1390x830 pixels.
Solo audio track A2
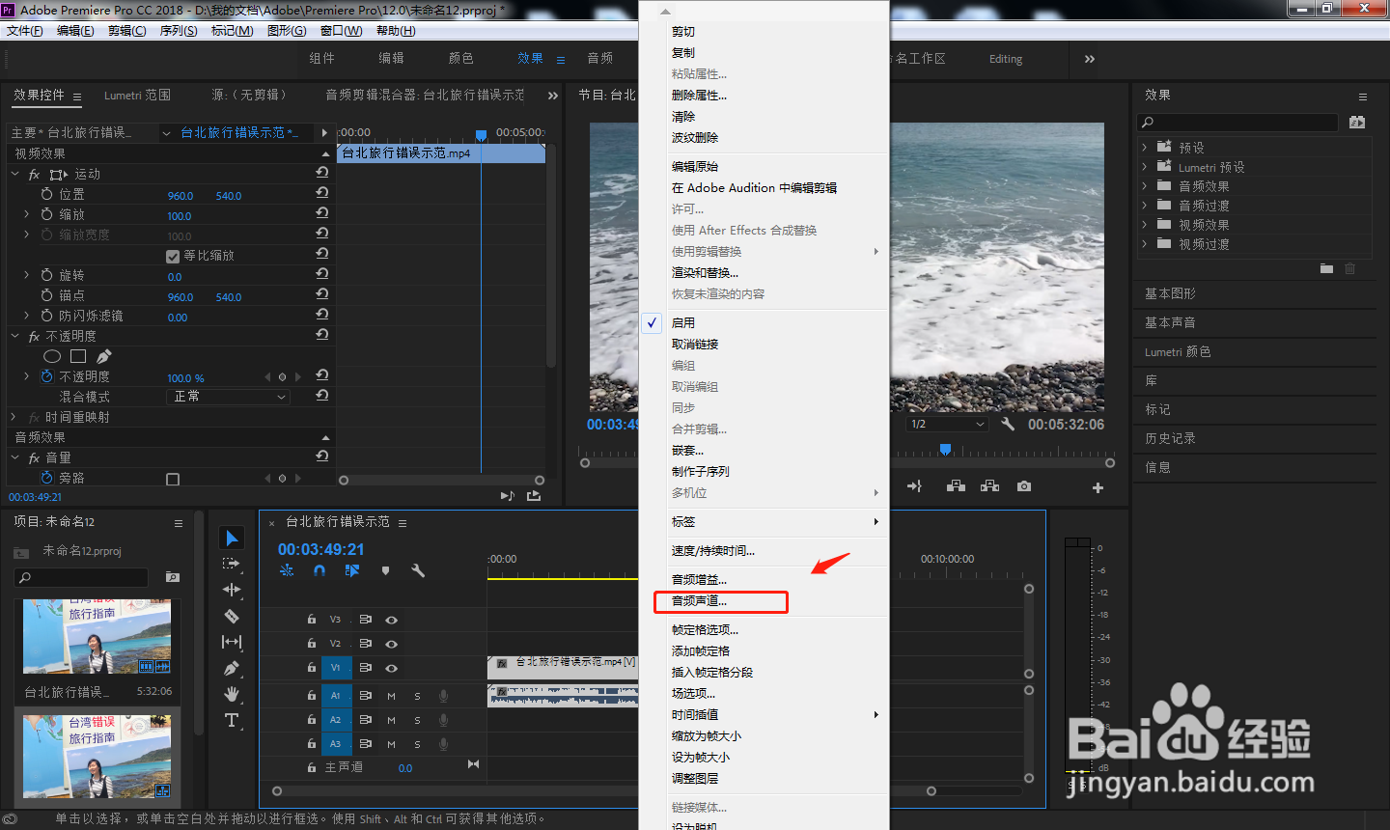coord(417,720)
